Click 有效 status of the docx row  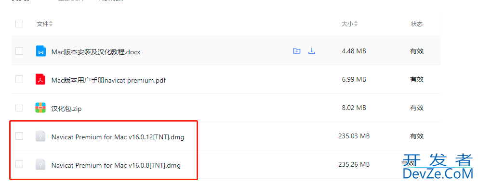417,51
